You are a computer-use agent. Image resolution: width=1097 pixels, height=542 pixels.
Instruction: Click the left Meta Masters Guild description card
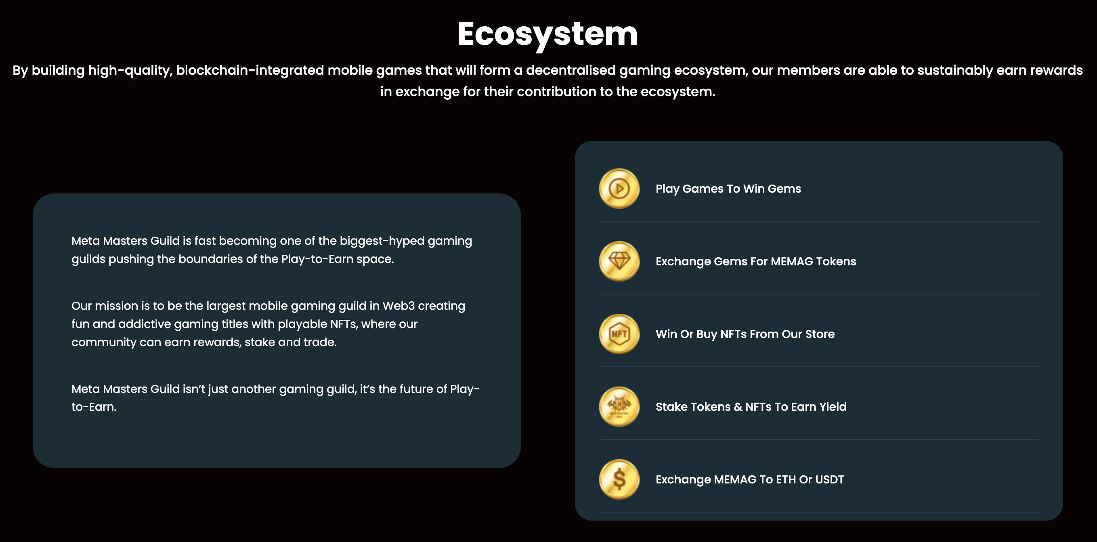[x=277, y=331]
